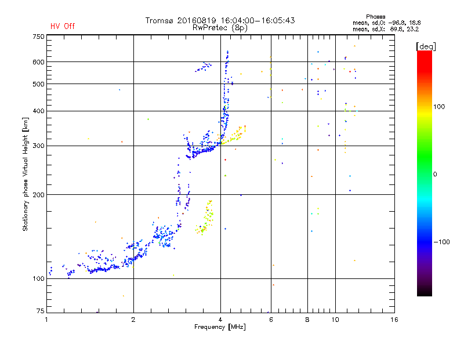This screenshot has height=348, width=464.
Task: Click the yellow-orange X-mode cluster near 150-190 km
Action: 205,217
